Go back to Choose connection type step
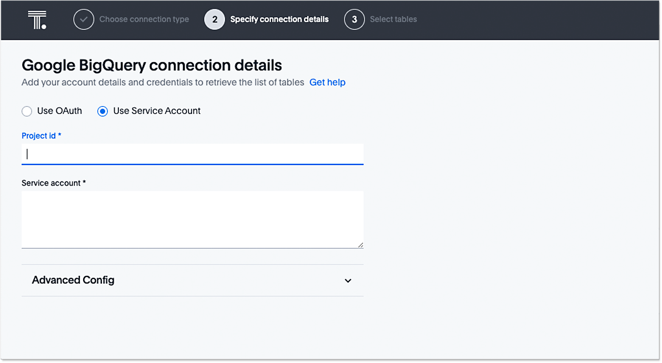 click(x=144, y=19)
